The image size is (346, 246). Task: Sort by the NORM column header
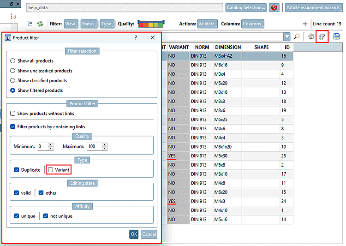202,47
